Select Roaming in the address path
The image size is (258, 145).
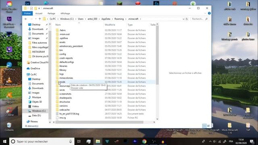[x=119, y=19]
